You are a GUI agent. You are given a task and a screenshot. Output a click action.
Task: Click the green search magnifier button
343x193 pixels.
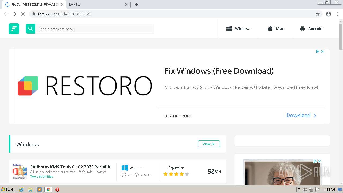point(31,29)
